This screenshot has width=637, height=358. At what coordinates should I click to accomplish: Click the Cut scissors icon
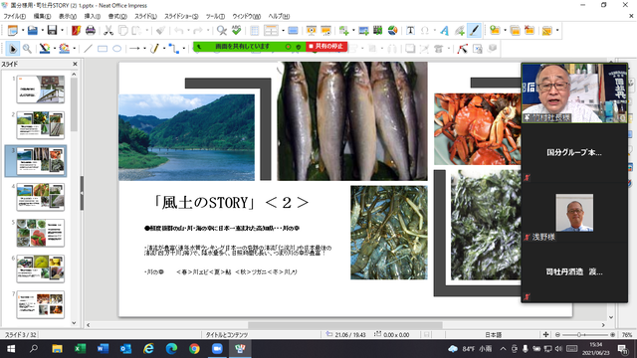(108, 31)
